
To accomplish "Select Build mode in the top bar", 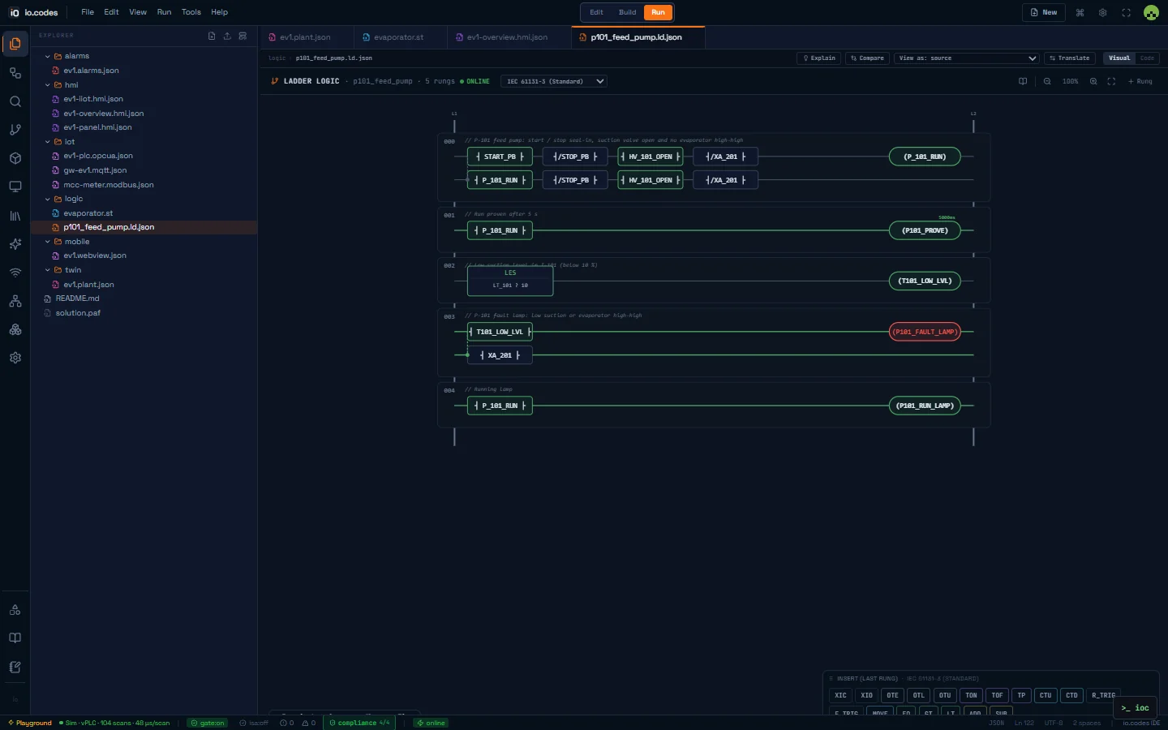I will (x=628, y=12).
